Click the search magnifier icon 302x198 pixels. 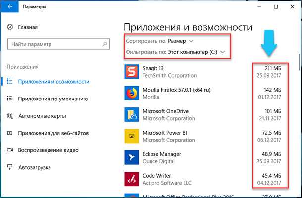click(104, 44)
